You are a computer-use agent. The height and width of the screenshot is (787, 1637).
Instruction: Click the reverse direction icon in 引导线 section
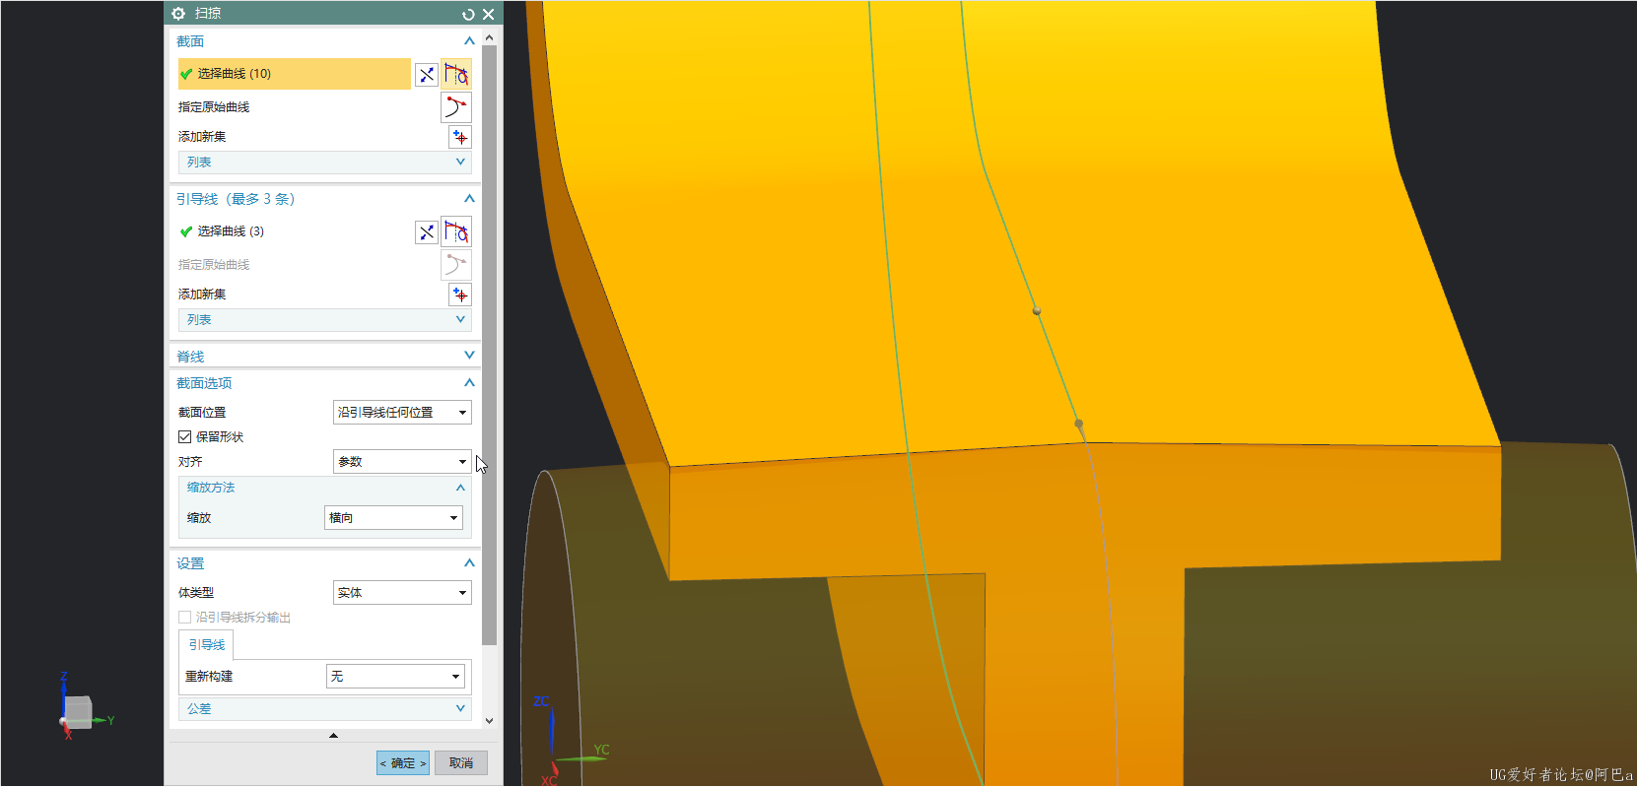click(x=427, y=232)
